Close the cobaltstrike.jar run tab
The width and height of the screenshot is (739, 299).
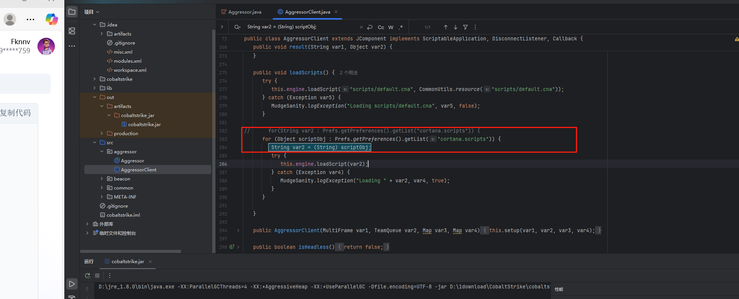(150, 262)
